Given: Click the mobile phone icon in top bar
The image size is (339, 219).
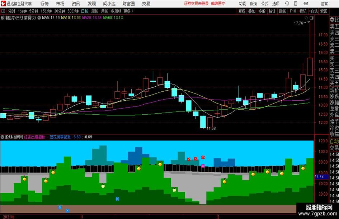Looking at the screenshot, I should 296,4.
